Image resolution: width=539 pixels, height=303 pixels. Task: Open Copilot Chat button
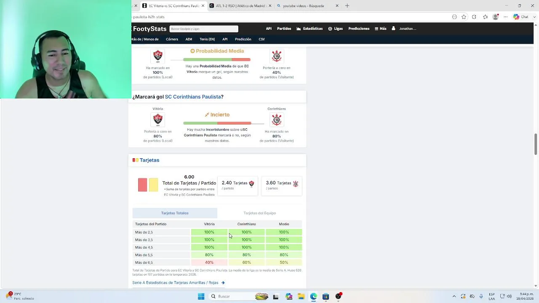tap(521, 17)
